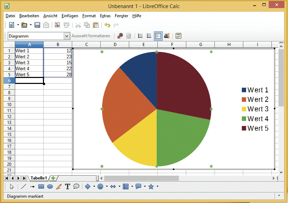The height and width of the screenshot is (203, 288).
Task: Click the Redo arrow icon
Action: click(x=116, y=25)
